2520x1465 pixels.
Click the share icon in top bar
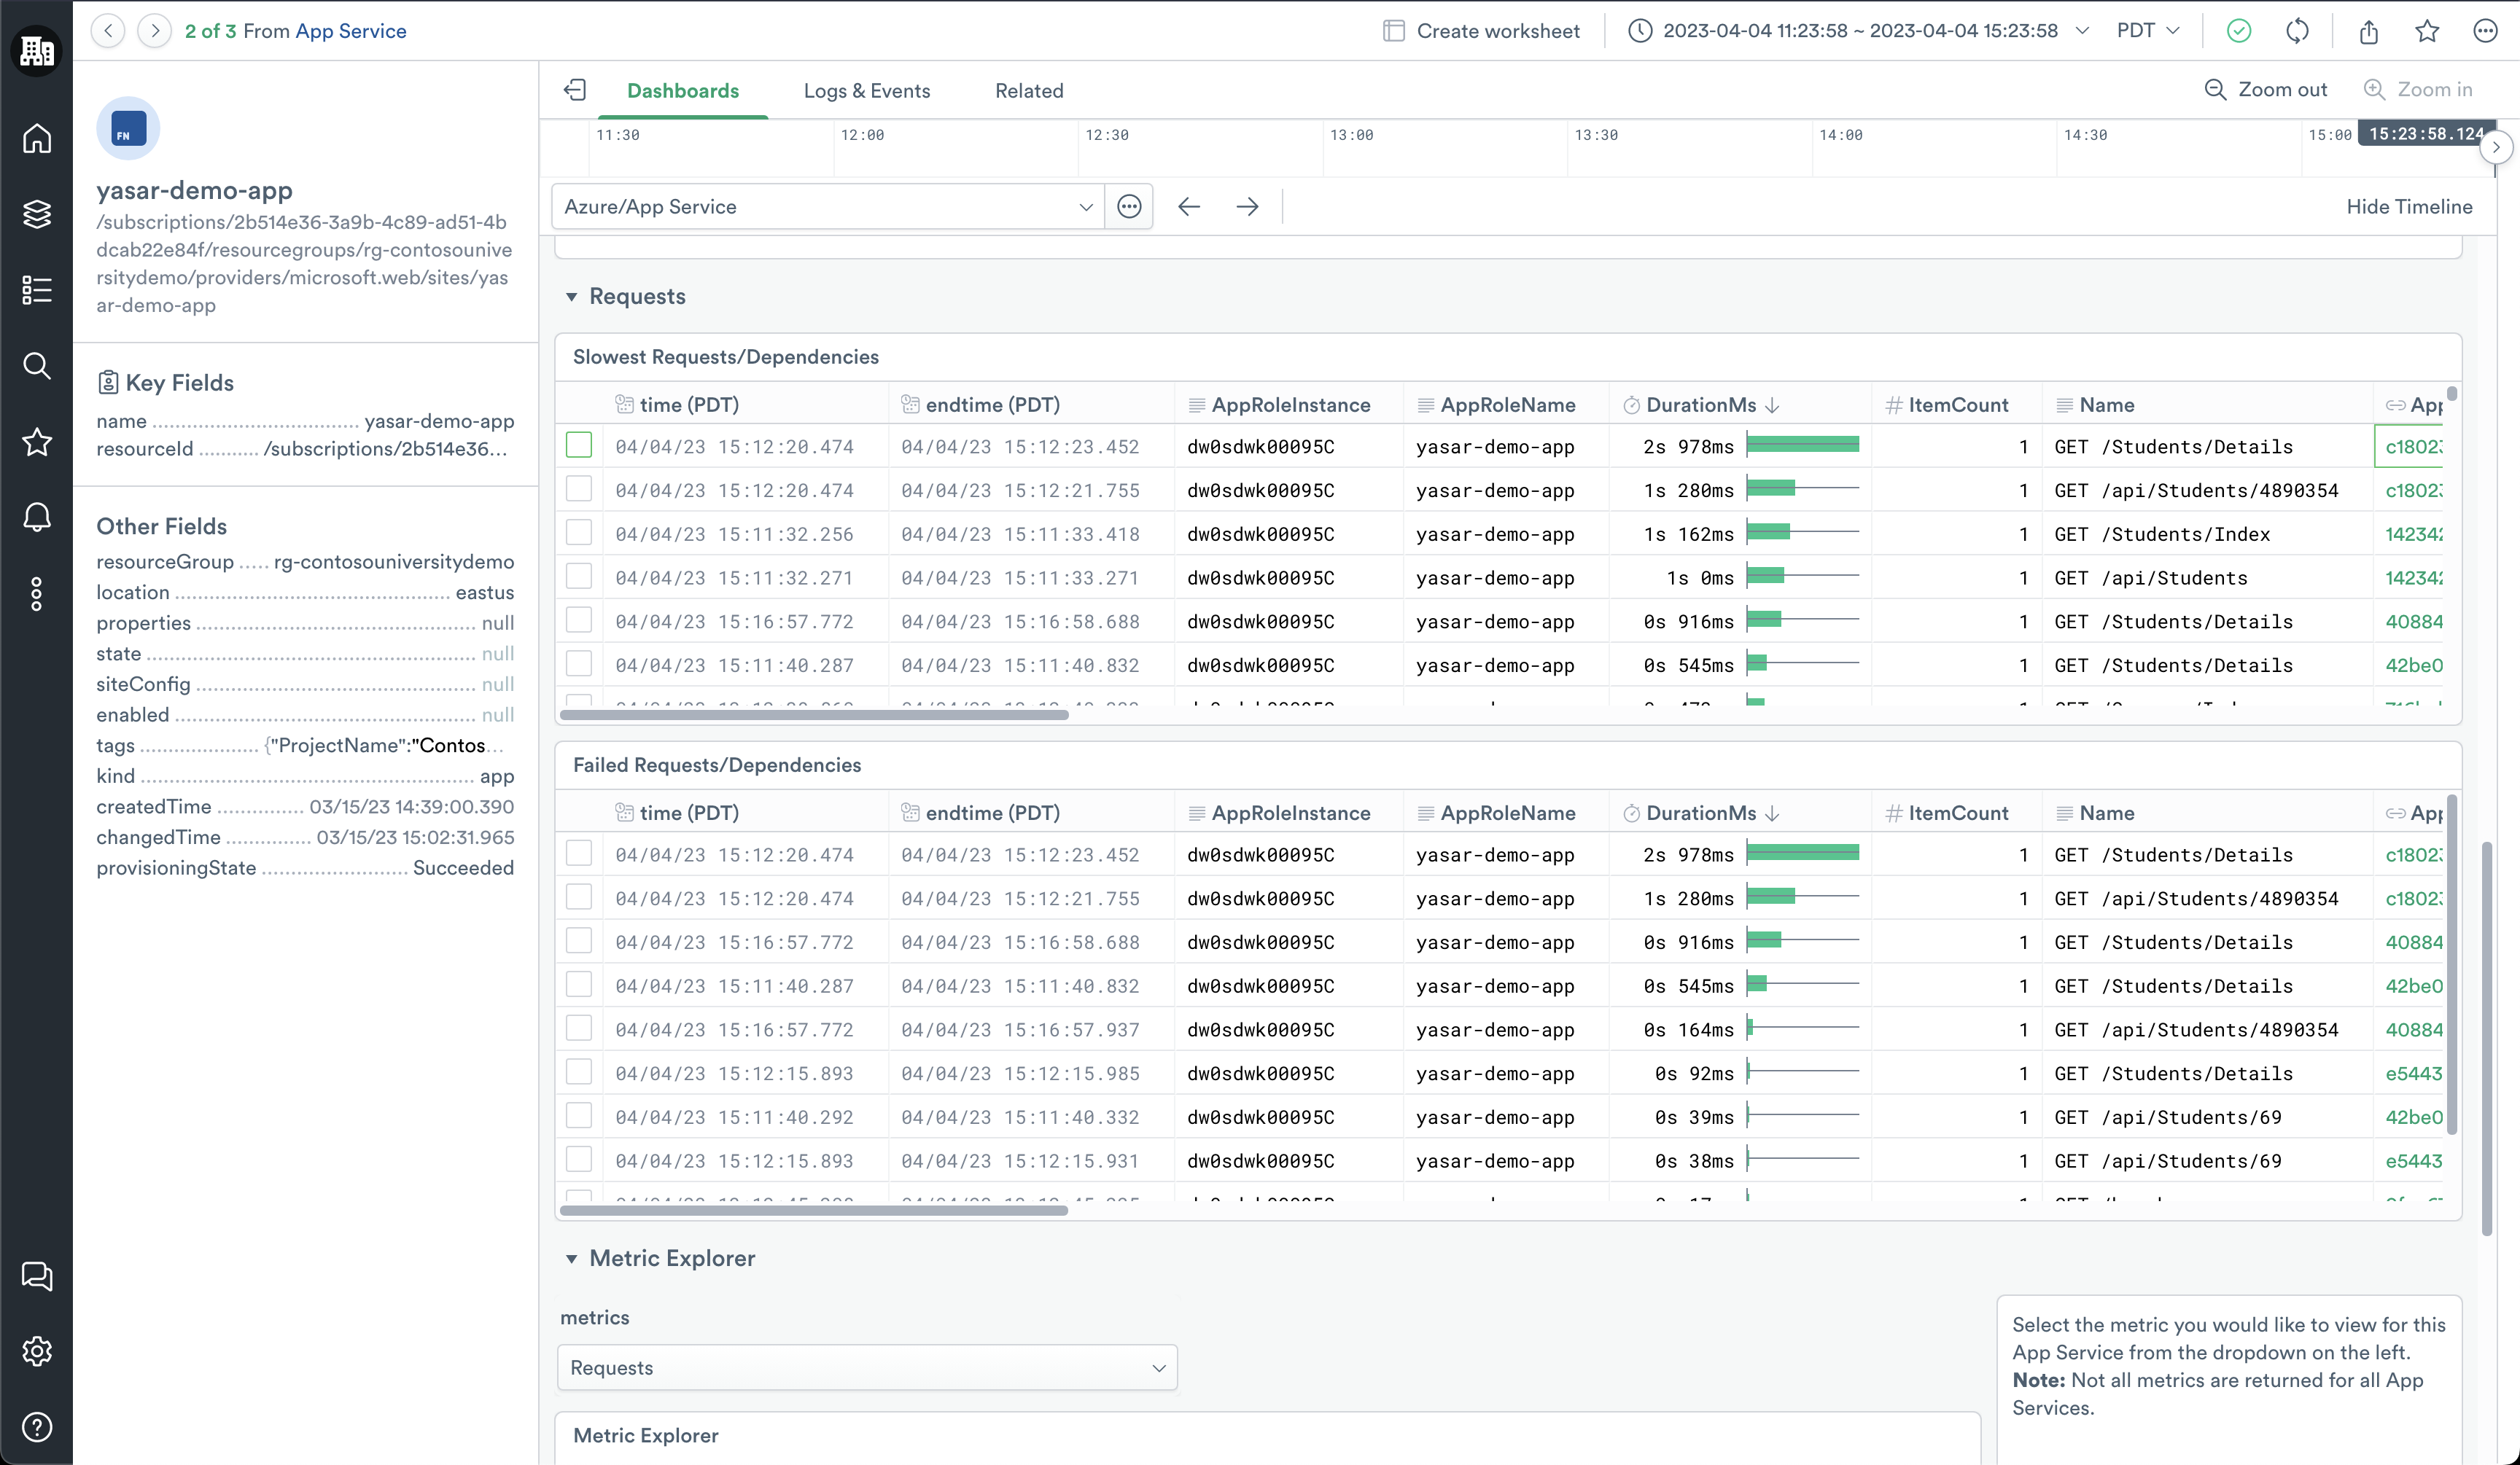click(x=2368, y=31)
